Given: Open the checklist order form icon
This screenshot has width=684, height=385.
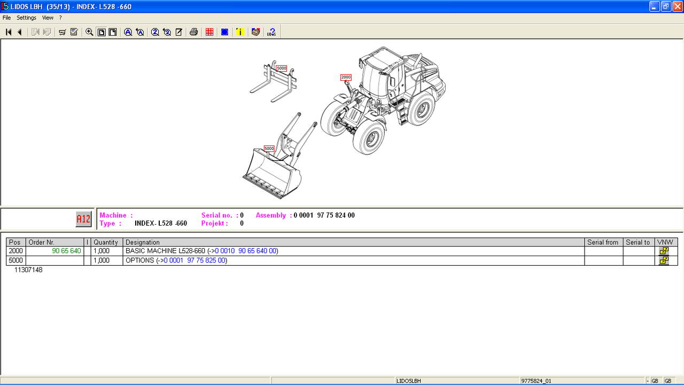Looking at the screenshot, I should [x=74, y=32].
